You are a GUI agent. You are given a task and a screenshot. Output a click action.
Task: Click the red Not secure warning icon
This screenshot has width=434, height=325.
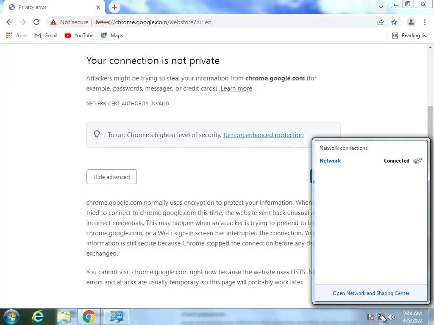pos(53,22)
